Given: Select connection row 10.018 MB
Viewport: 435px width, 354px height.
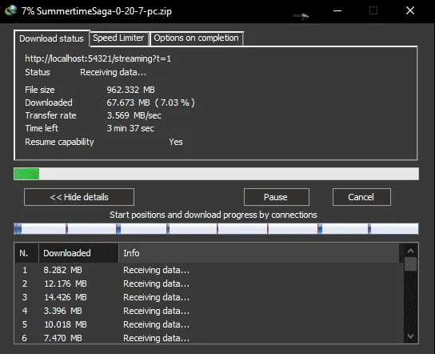Looking at the screenshot, I should (210, 324).
